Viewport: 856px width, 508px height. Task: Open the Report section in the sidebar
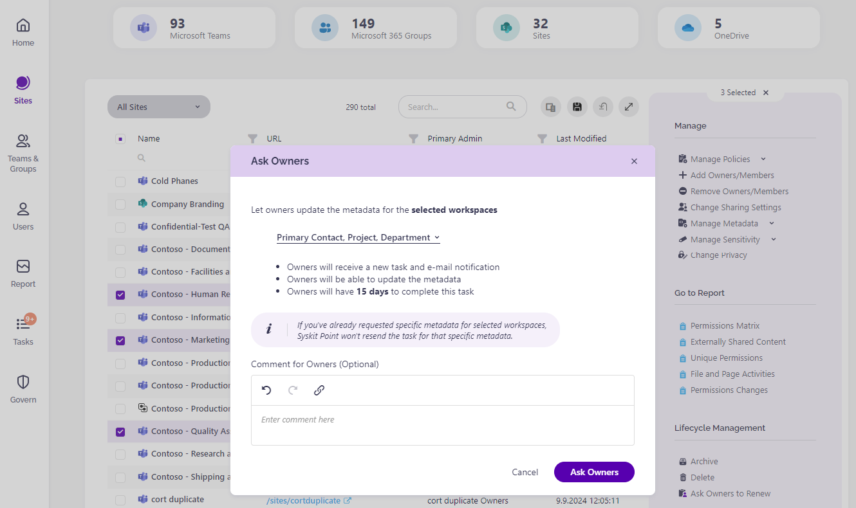[23, 271]
